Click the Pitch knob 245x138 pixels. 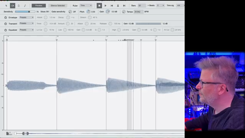click(88, 11)
